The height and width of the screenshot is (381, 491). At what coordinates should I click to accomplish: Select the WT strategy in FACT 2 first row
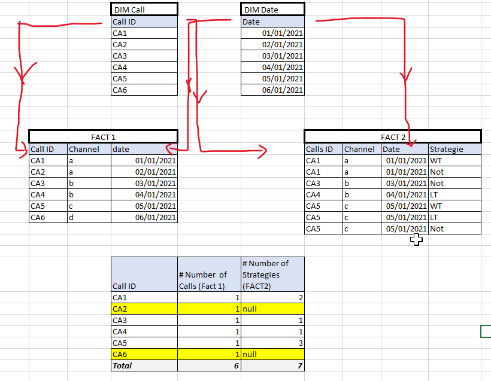(454, 160)
